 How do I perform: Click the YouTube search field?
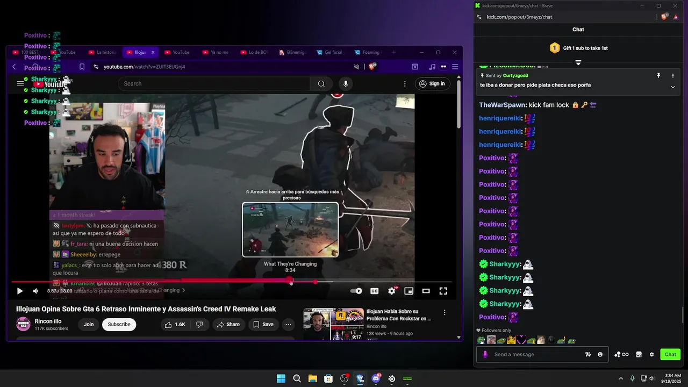(x=214, y=83)
